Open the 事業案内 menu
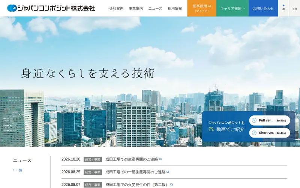Viewport: 300px width, 188px height. point(136,8)
